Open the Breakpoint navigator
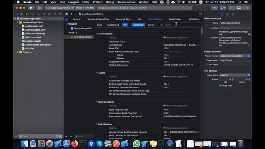The width and height of the screenshot is (265, 149). [x=55, y=14]
